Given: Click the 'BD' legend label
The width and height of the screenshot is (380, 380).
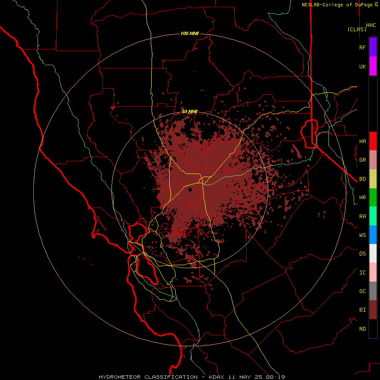Looking at the screenshot, I should [362, 179].
